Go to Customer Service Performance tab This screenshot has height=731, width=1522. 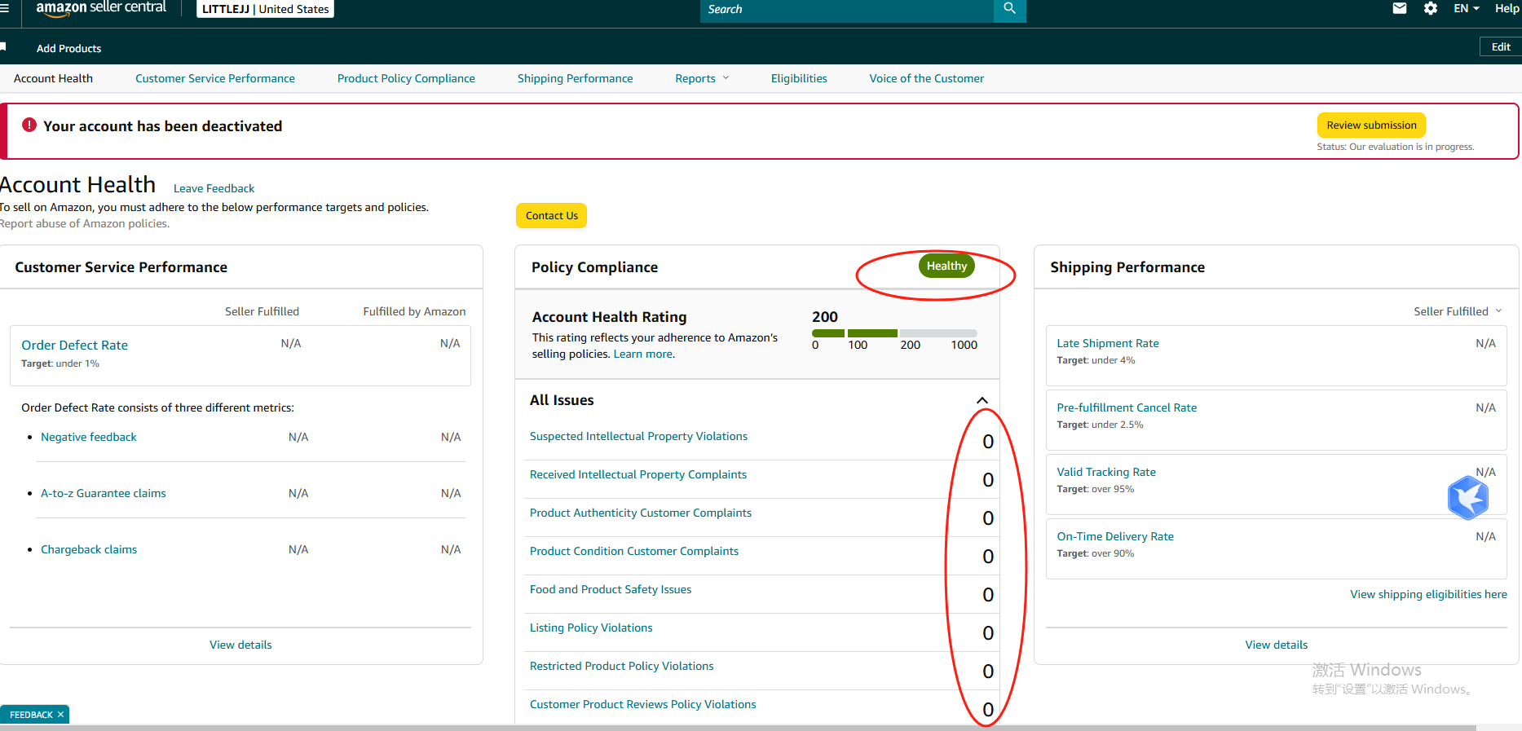coord(215,78)
